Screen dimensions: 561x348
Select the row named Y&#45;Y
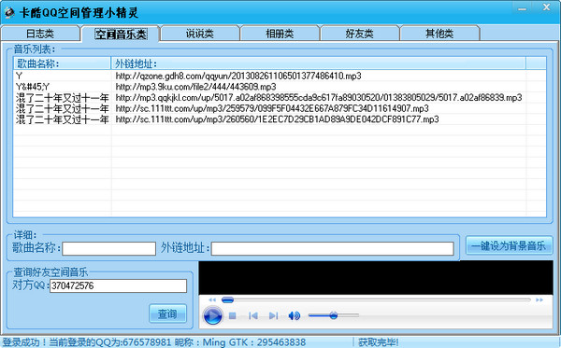point(33,87)
